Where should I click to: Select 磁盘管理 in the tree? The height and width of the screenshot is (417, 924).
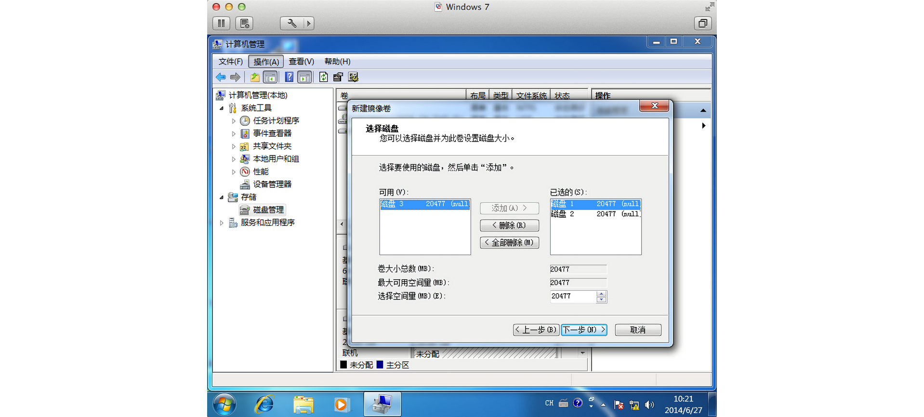pos(268,210)
